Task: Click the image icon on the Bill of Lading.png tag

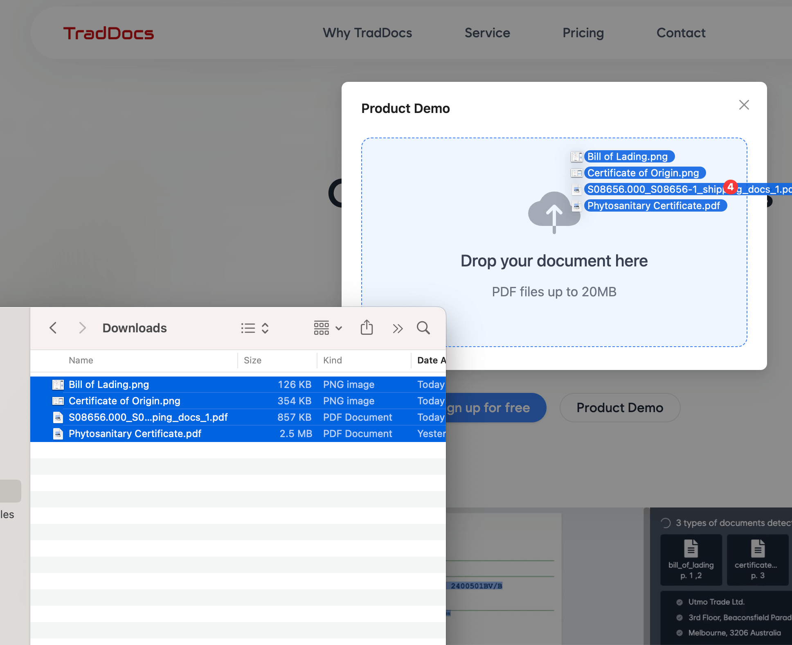Action: click(577, 156)
